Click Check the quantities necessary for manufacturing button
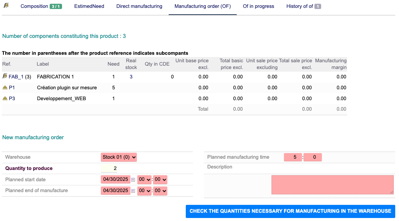399x221 pixels. pyautogui.click(x=290, y=211)
